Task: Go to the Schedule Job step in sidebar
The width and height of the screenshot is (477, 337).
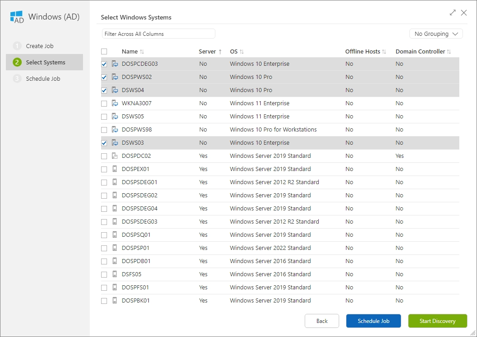Action: [x=44, y=78]
